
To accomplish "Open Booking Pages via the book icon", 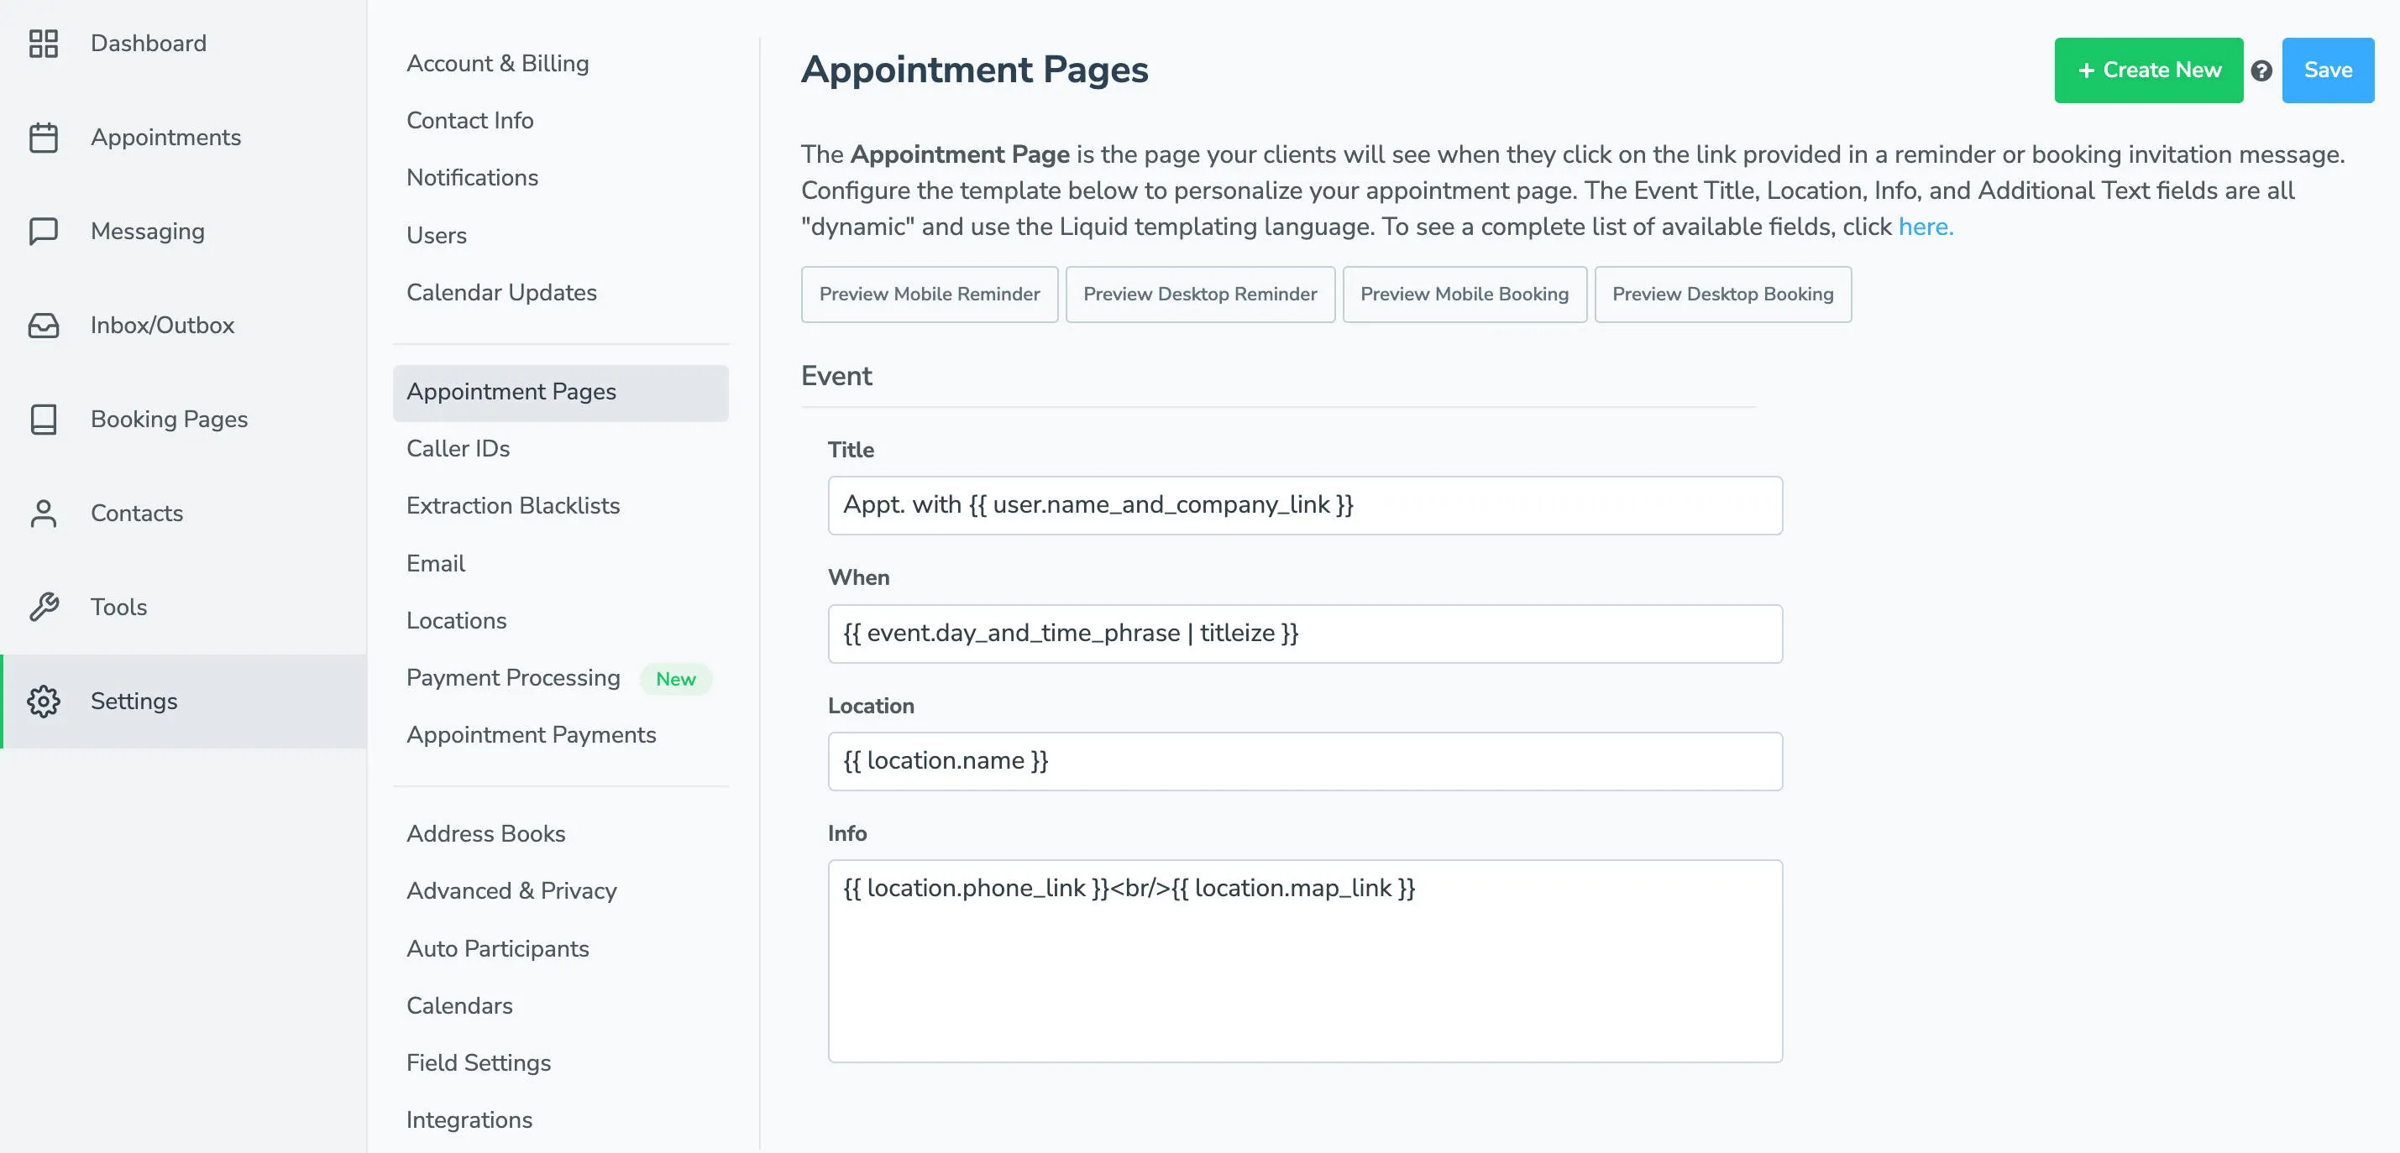I will 44,419.
